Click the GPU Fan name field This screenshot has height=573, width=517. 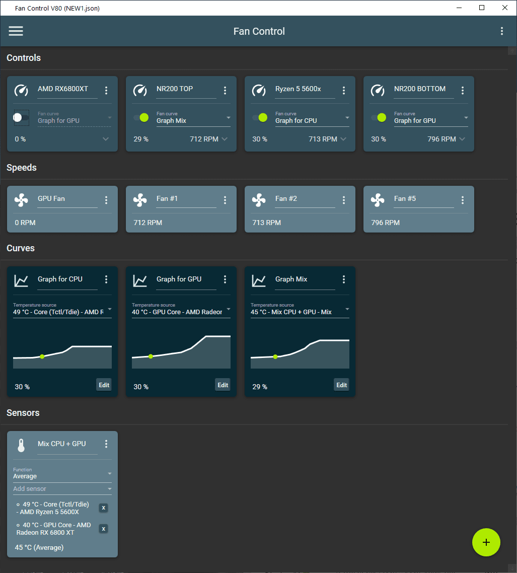click(67, 199)
